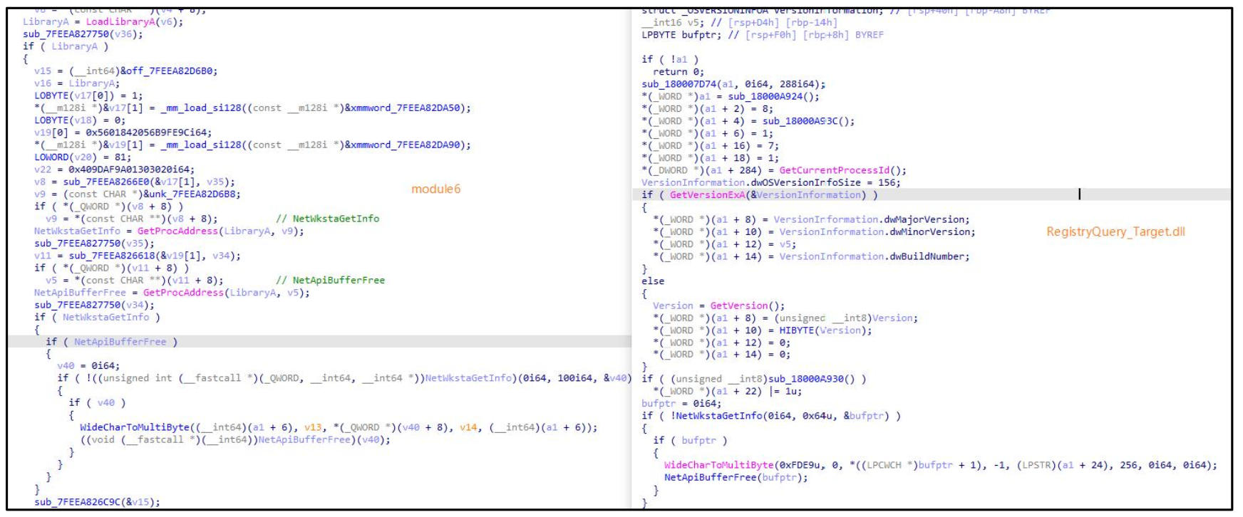Click the declaration LPBYTE bufptr;

(x=763, y=35)
